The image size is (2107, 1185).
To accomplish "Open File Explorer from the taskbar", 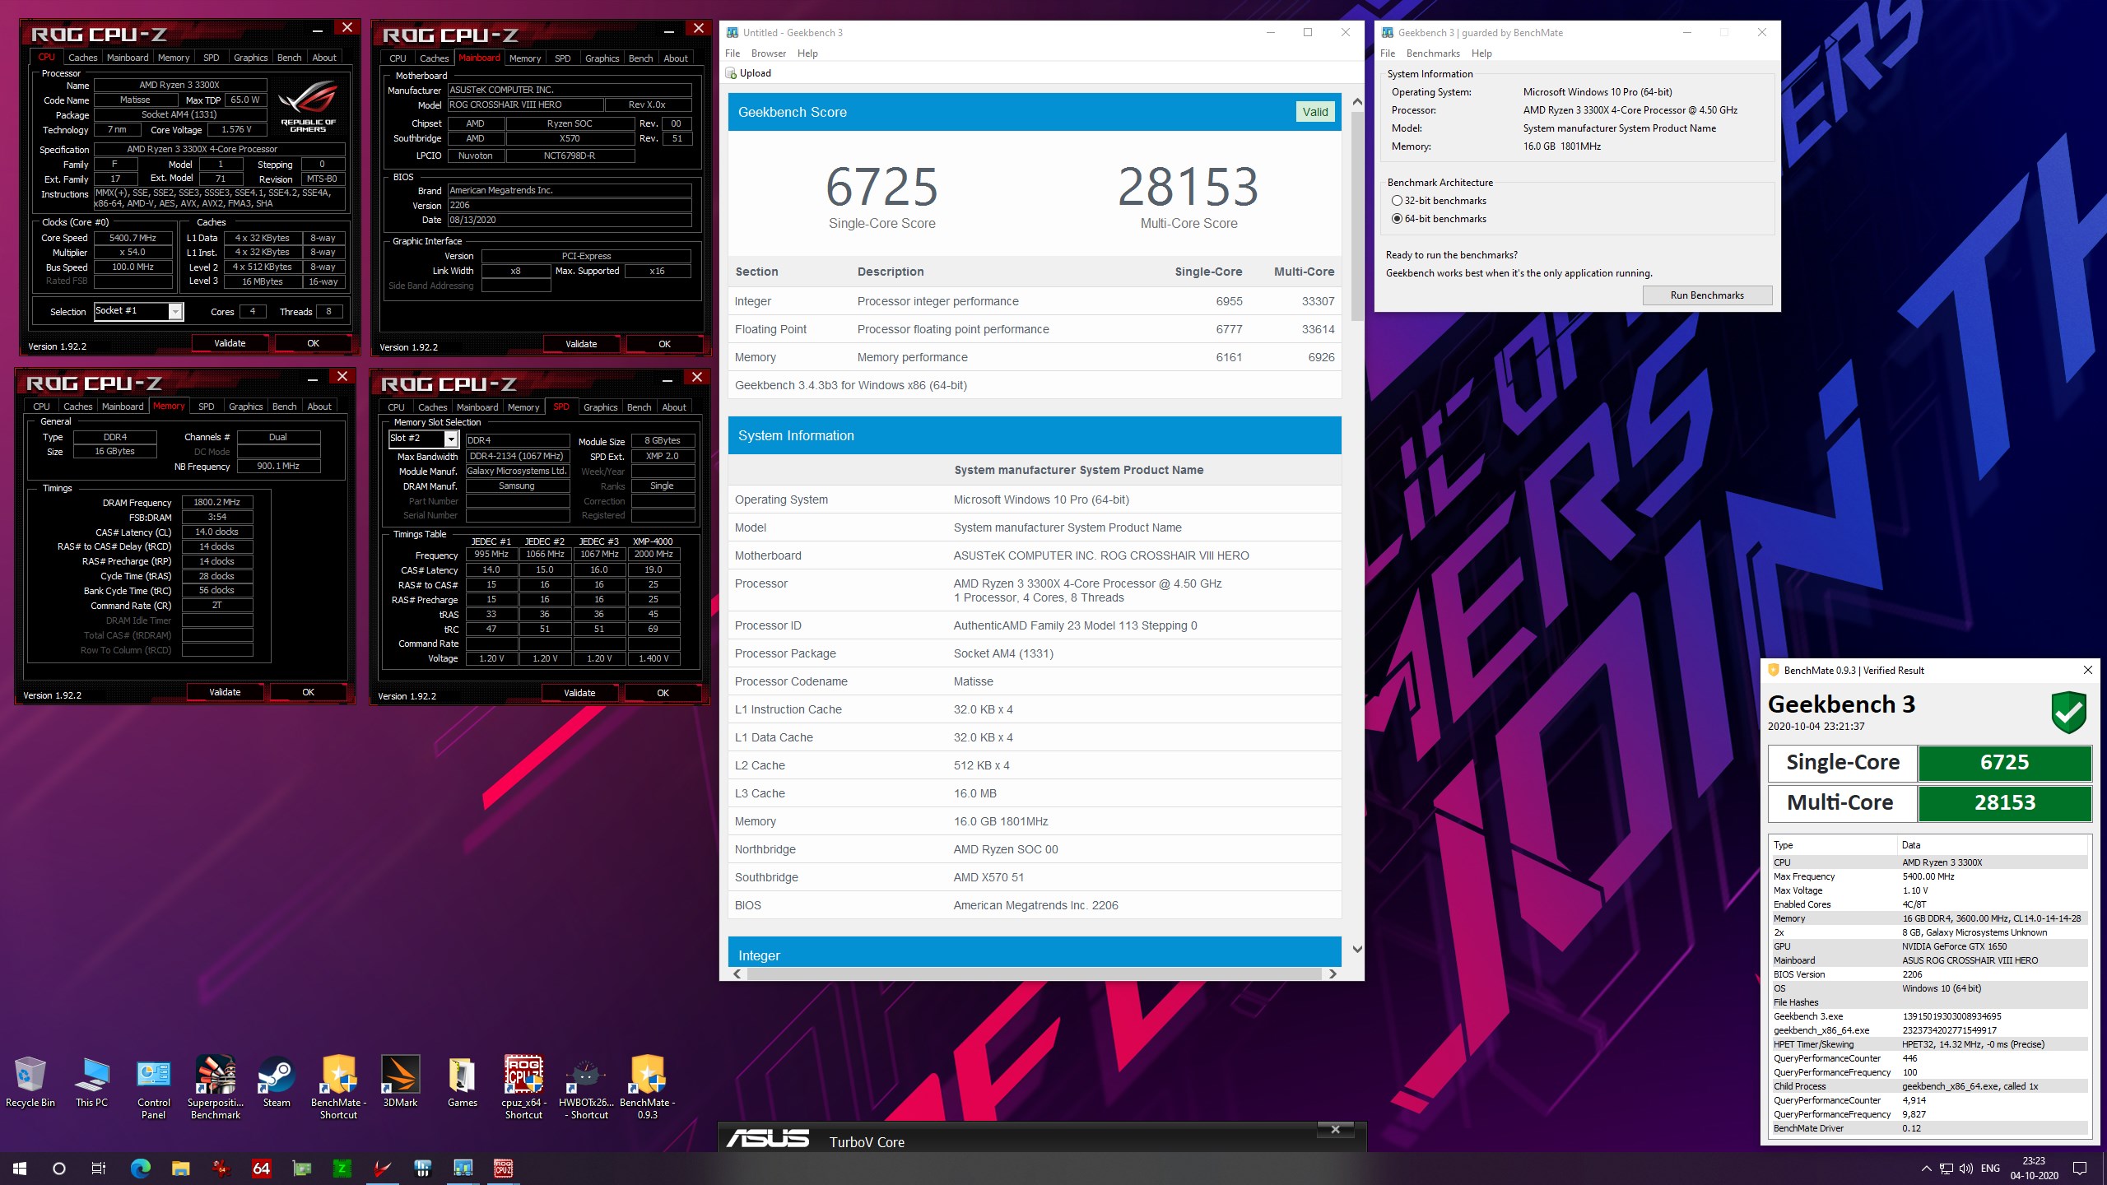I will (x=180, y=1169).
